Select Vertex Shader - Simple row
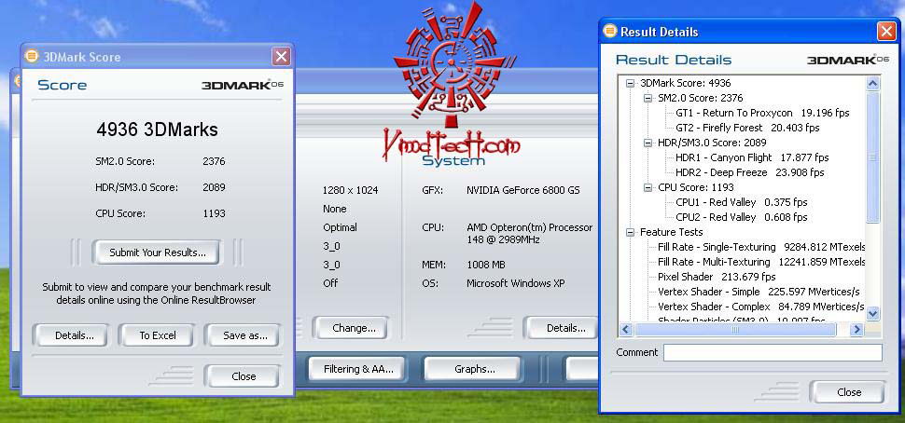Viewport: 905px width, 423px height. coord(759,293)
